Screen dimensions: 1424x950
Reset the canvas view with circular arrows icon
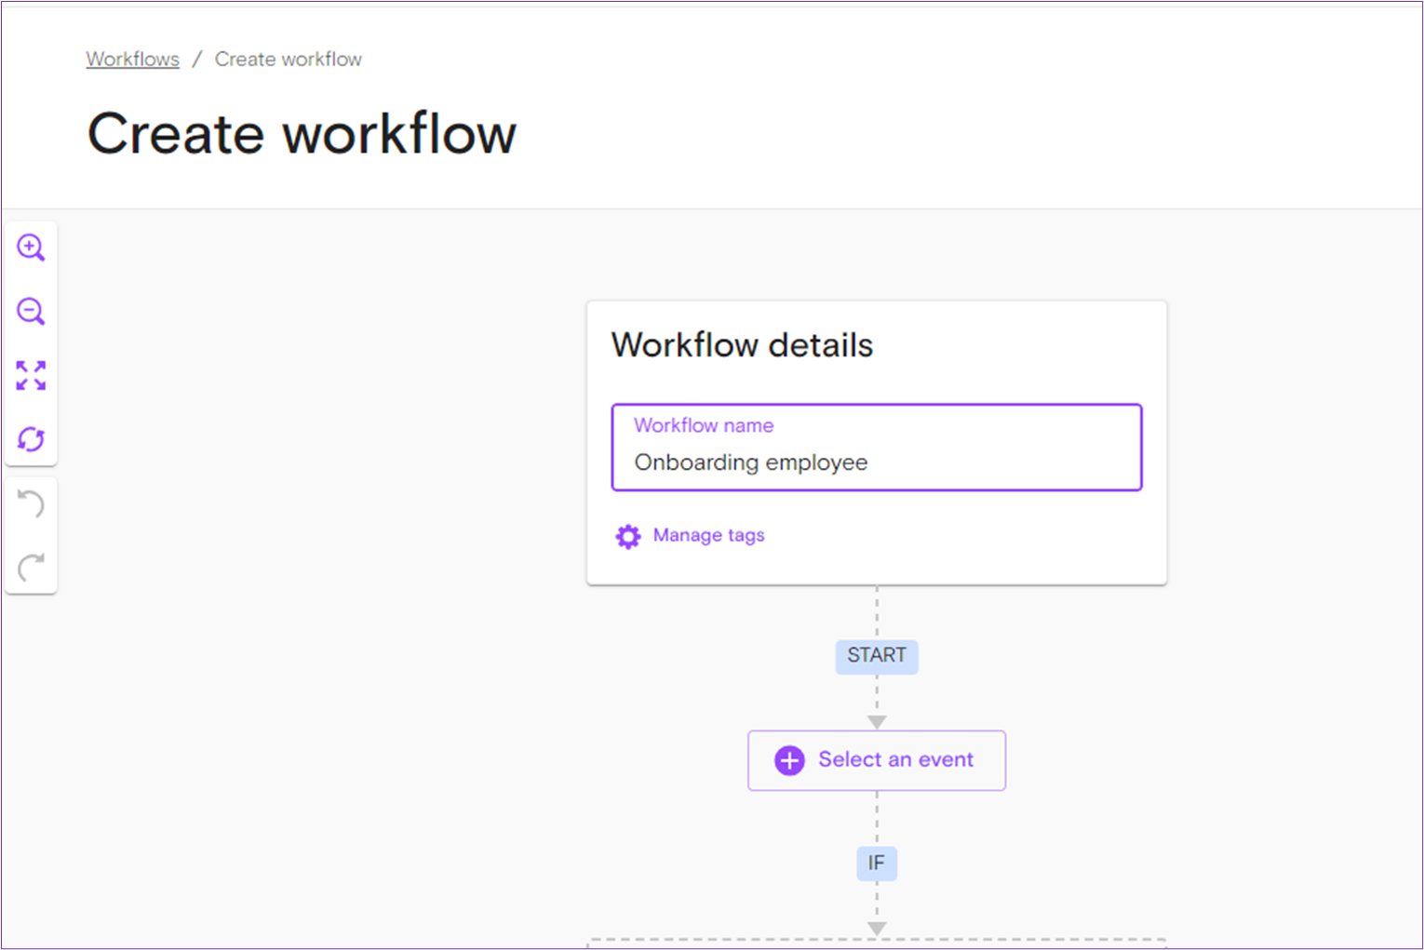pos(31,439)
